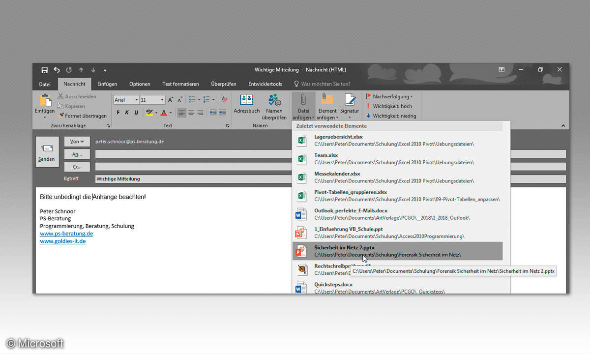
Task: Clear all formatting with eraser icon
Action: pyautogui.click(x=225, y=100)
